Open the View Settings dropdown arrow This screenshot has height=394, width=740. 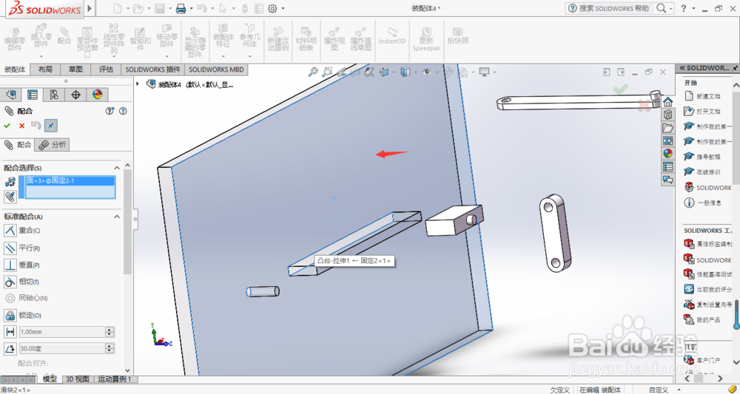coord(494,72)
